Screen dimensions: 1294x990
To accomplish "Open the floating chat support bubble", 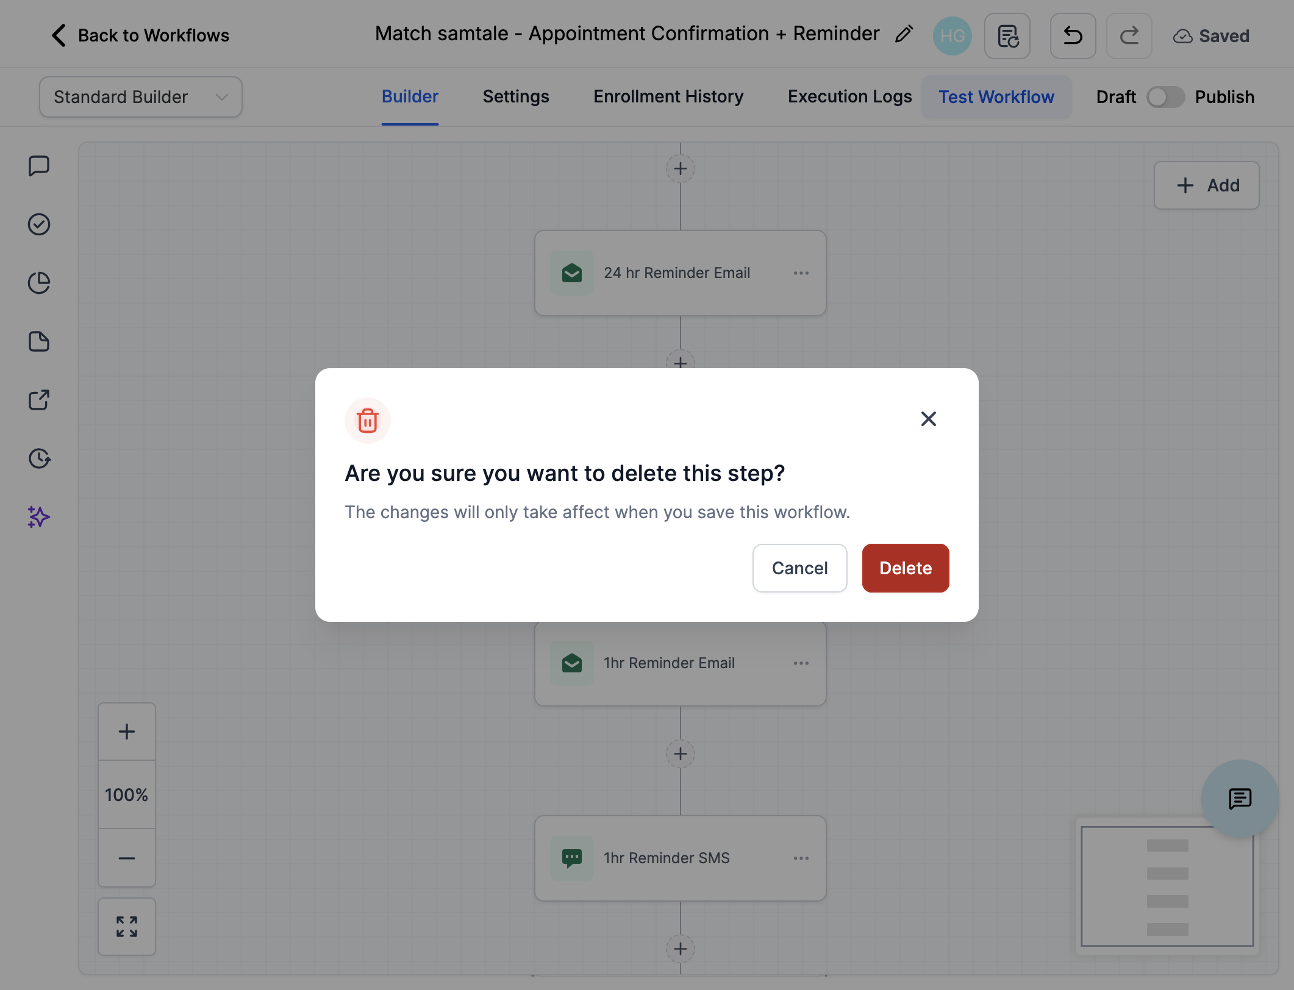I will [1240, 799].
